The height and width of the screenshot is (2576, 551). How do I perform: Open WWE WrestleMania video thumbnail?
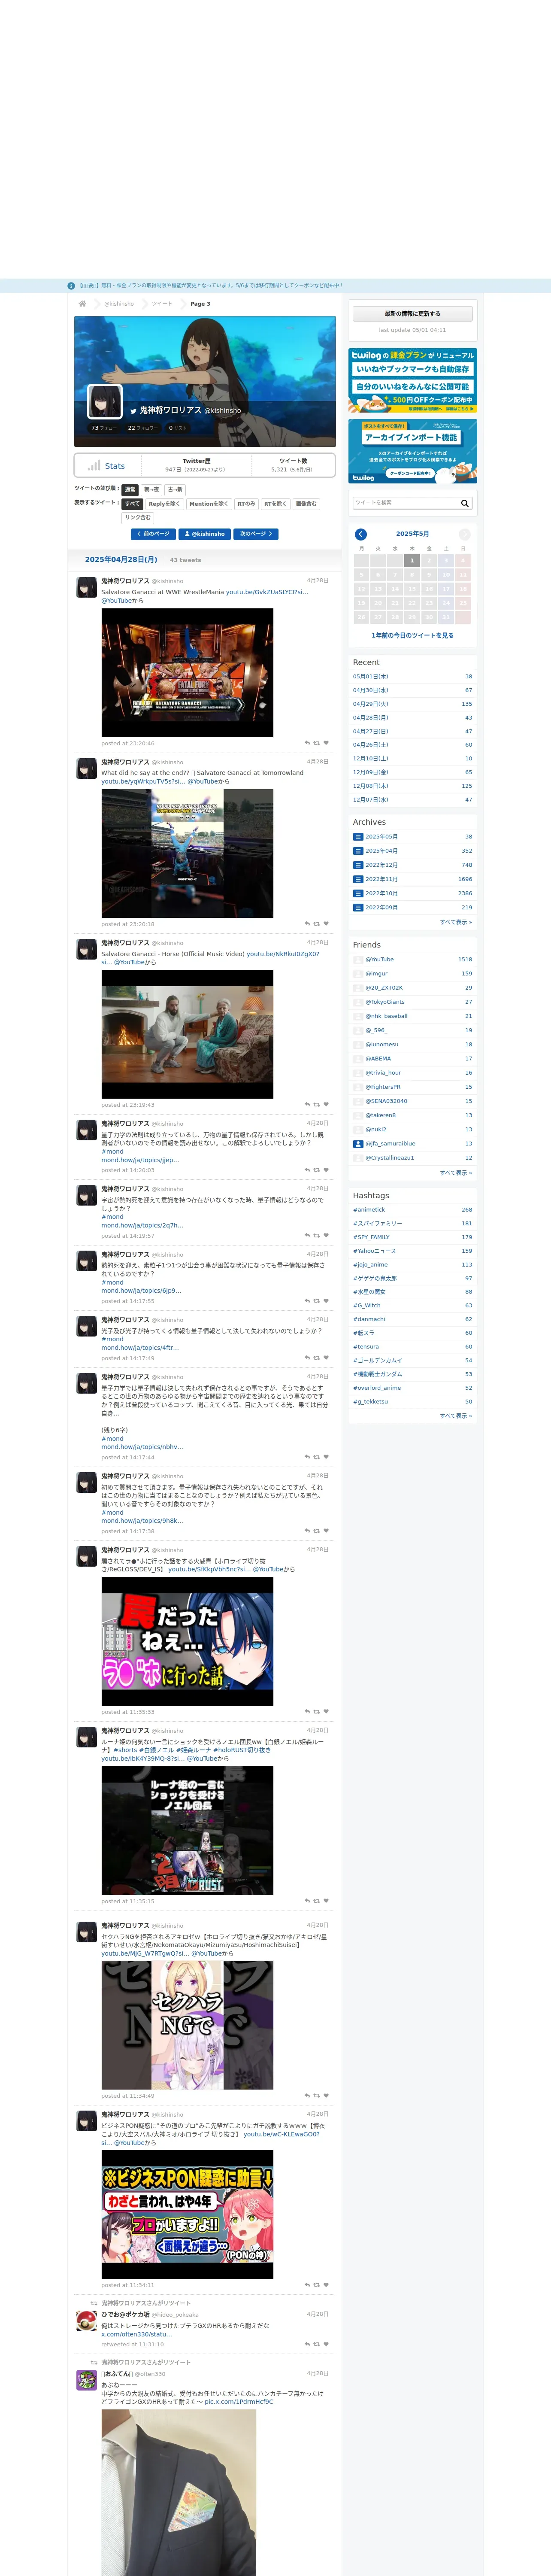187,673
